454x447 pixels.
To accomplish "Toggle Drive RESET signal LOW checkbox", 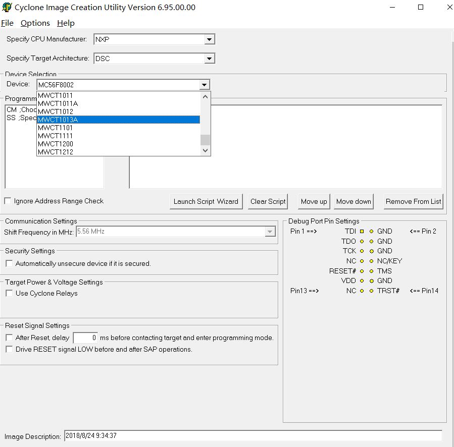I will point(9,349).
